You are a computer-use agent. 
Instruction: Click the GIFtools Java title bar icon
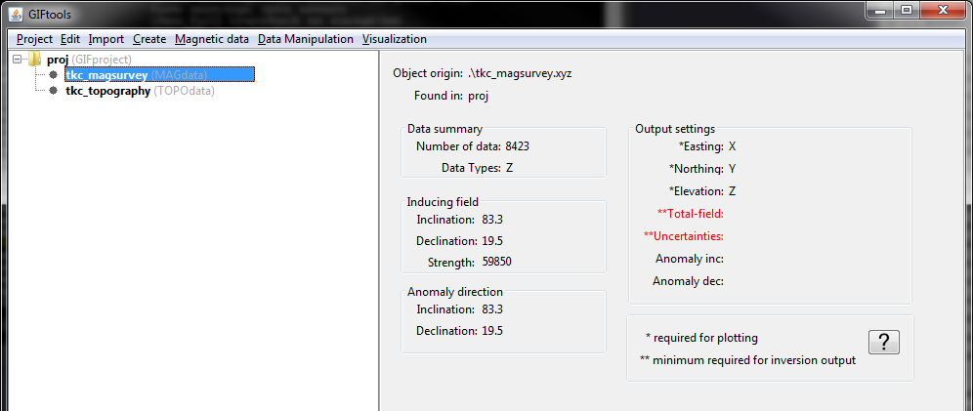17,14
